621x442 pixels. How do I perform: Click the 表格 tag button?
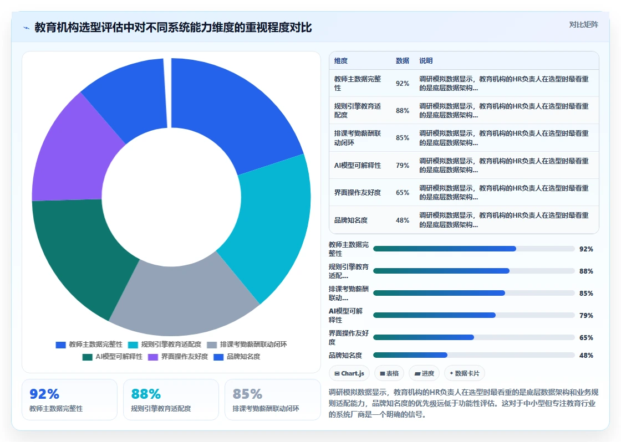(389, 373)
